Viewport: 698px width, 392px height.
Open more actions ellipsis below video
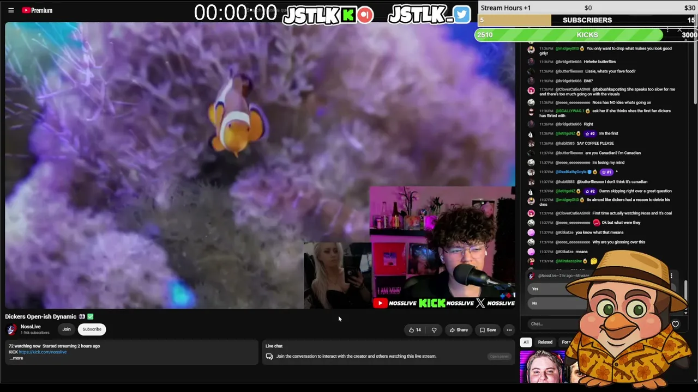tap(509, 330)
